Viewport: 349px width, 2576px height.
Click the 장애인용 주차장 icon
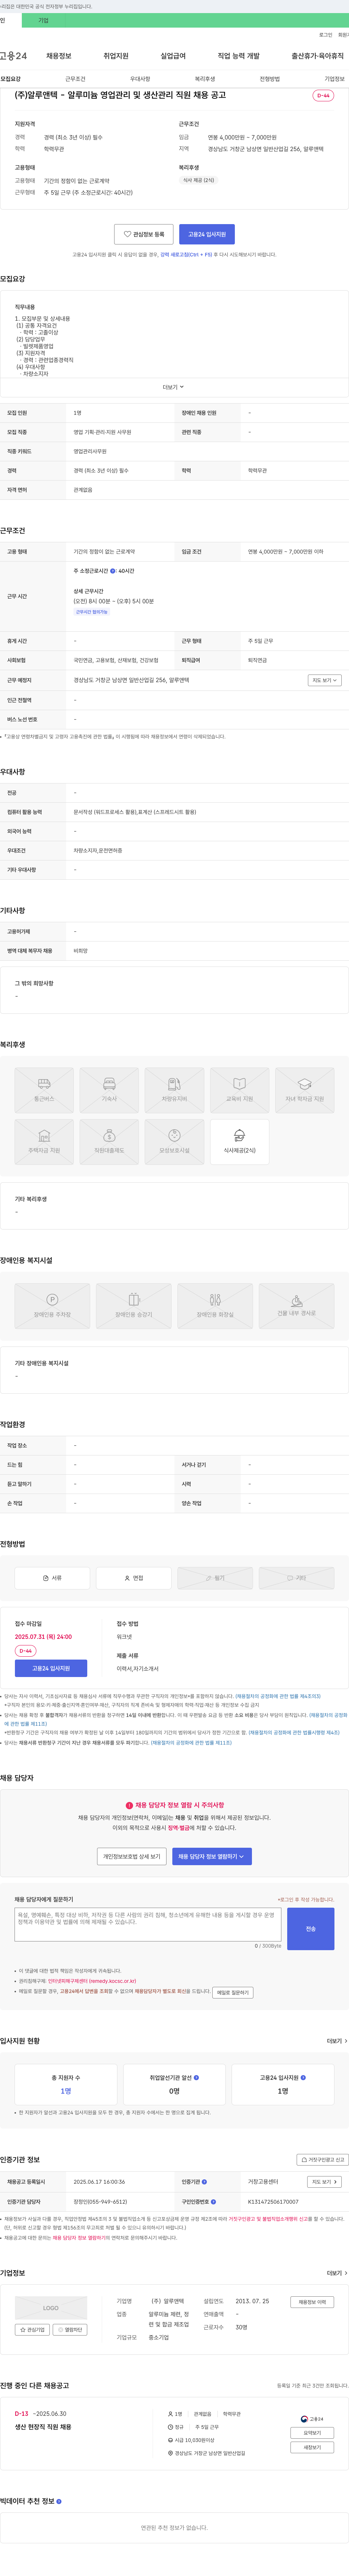[x=52, y=1306]
